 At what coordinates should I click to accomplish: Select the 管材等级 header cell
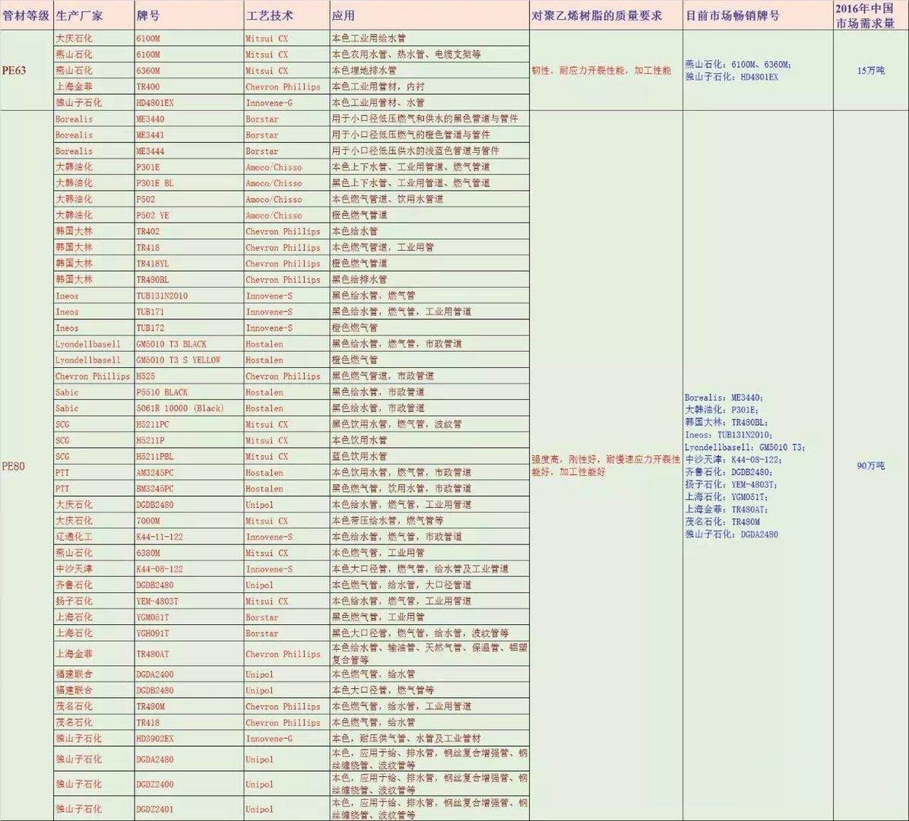pyautogui.click(x=26, y=16)
